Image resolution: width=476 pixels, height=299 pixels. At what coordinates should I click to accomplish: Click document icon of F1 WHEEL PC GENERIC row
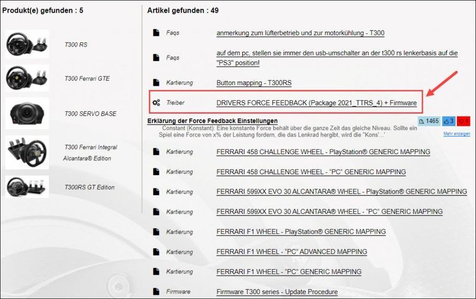point(156,272)
